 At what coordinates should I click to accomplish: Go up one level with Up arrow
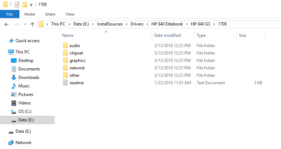tap(32, 24)
